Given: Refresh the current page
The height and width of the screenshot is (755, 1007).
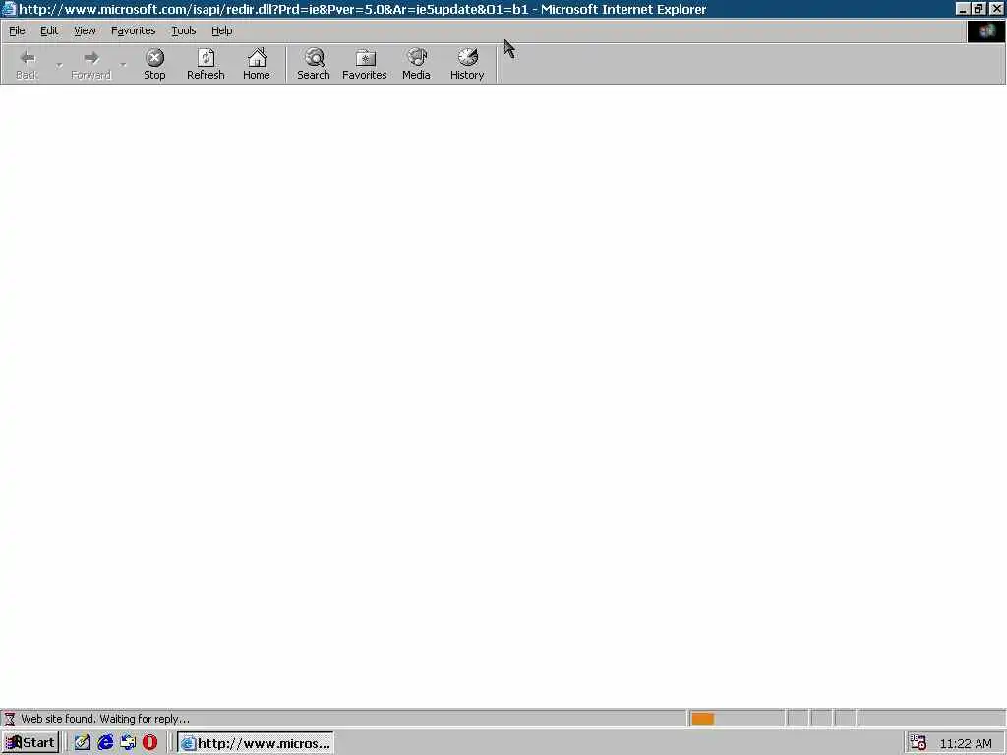Looking at the screenshot, I should (x=206, y=64).
